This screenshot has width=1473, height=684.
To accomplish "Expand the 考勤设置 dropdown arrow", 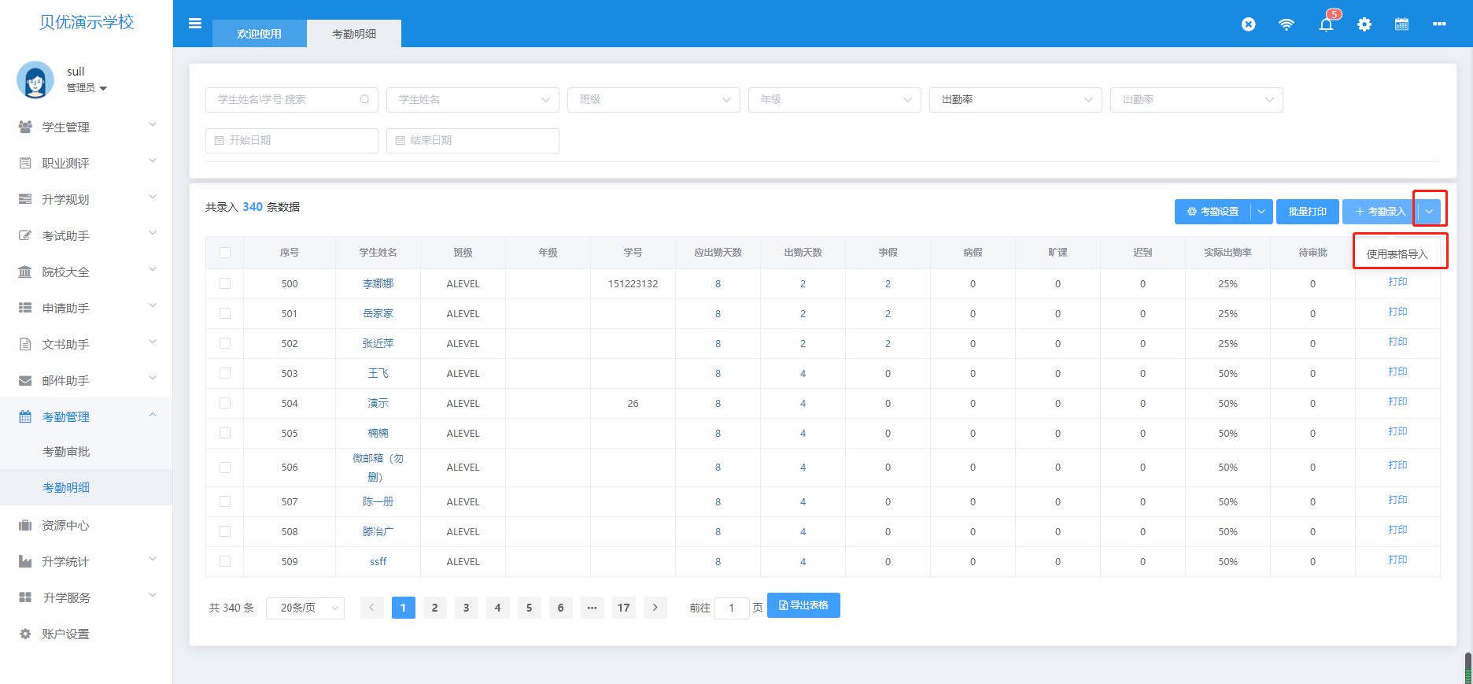I will (1261, 212).
